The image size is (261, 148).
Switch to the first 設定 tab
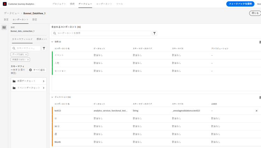[6, 19]
